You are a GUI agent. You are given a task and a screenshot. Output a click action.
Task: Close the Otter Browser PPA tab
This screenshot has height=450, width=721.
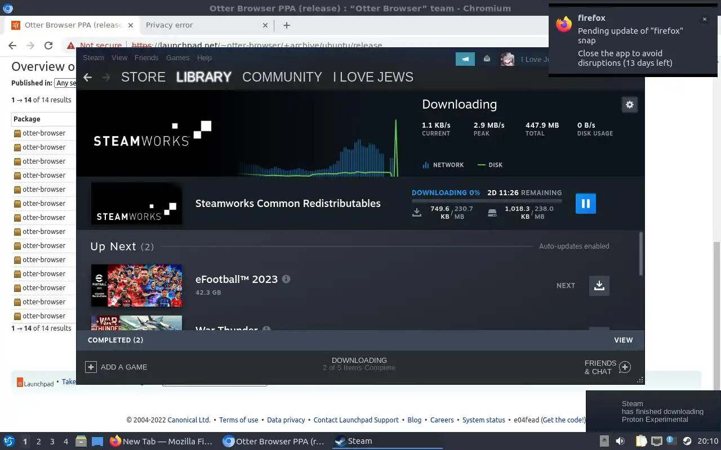coord(130,25)
